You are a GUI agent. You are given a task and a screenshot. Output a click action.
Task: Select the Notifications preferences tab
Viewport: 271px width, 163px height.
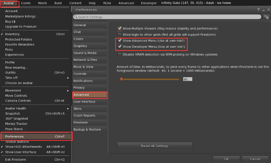point(90,81)
